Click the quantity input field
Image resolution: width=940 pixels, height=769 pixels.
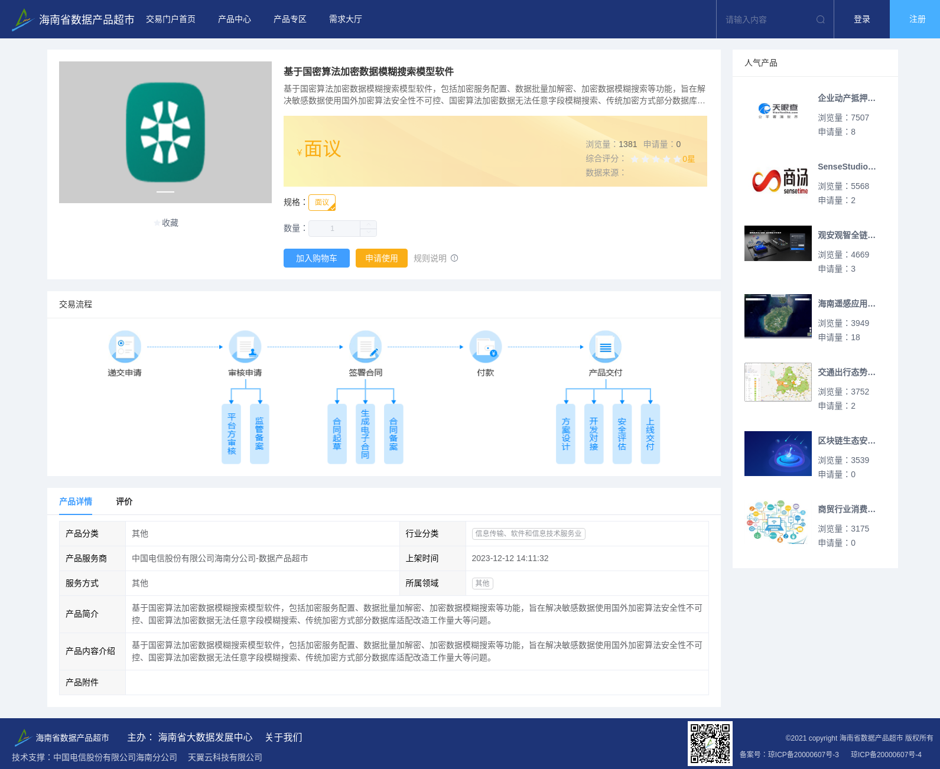334,229
